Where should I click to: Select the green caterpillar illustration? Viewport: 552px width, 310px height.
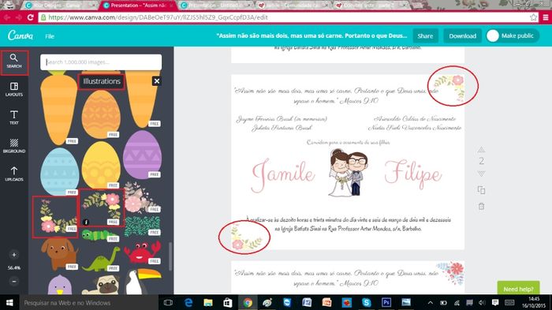tap(100, 235)
